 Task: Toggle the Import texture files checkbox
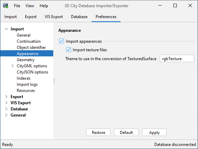pyautogui.click(x=69, y=50)
